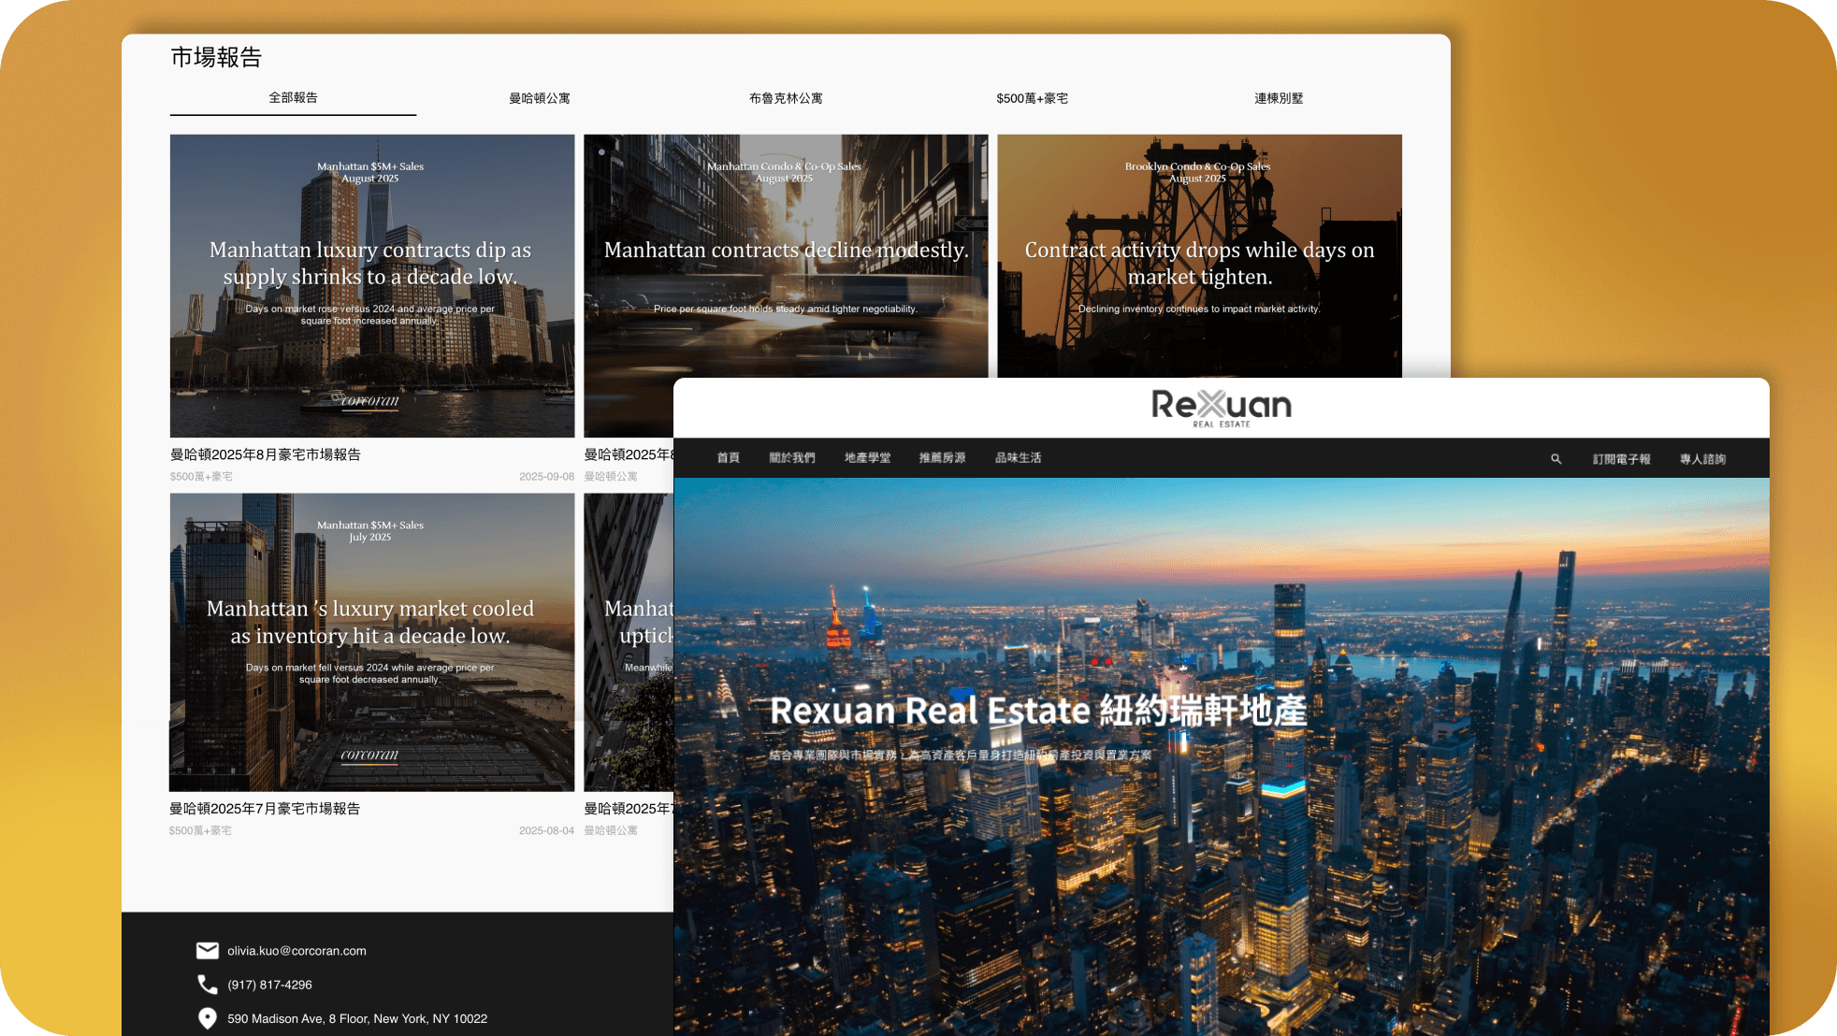
Task: Open the Manhattan luxury contracts August 2025 thumbnail
Action: 372,285
